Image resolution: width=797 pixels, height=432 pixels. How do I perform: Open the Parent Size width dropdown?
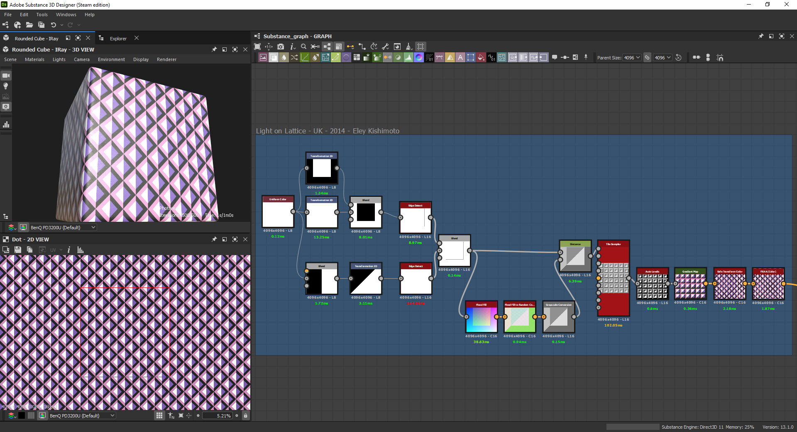tap(632, 58)
